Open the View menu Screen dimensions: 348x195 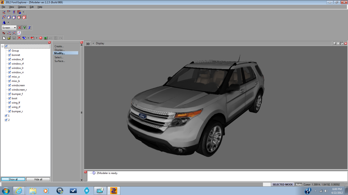pos(11,7)
